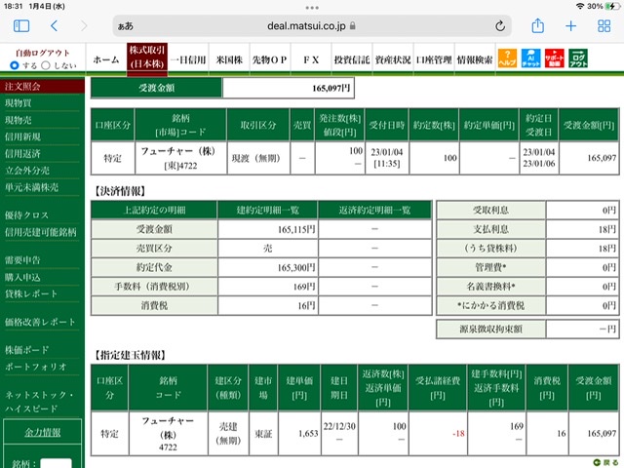The width and height of the screenshot is (624, 468).
Task: Go back with the browser back arrow
Action: click(x=55, y=26)
